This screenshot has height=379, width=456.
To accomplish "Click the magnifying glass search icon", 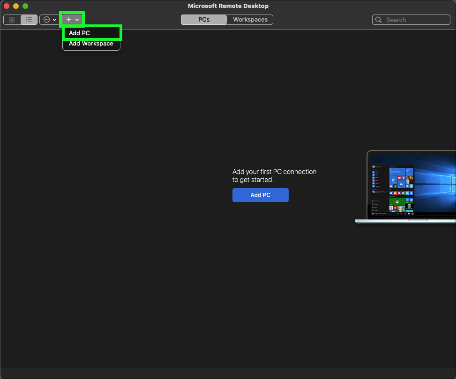I will click(379, 20).
